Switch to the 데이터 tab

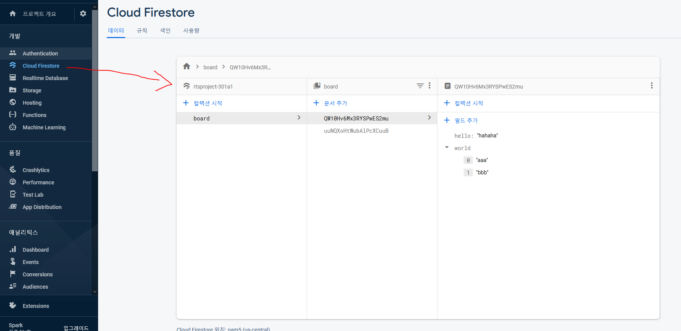pos(116,30)
